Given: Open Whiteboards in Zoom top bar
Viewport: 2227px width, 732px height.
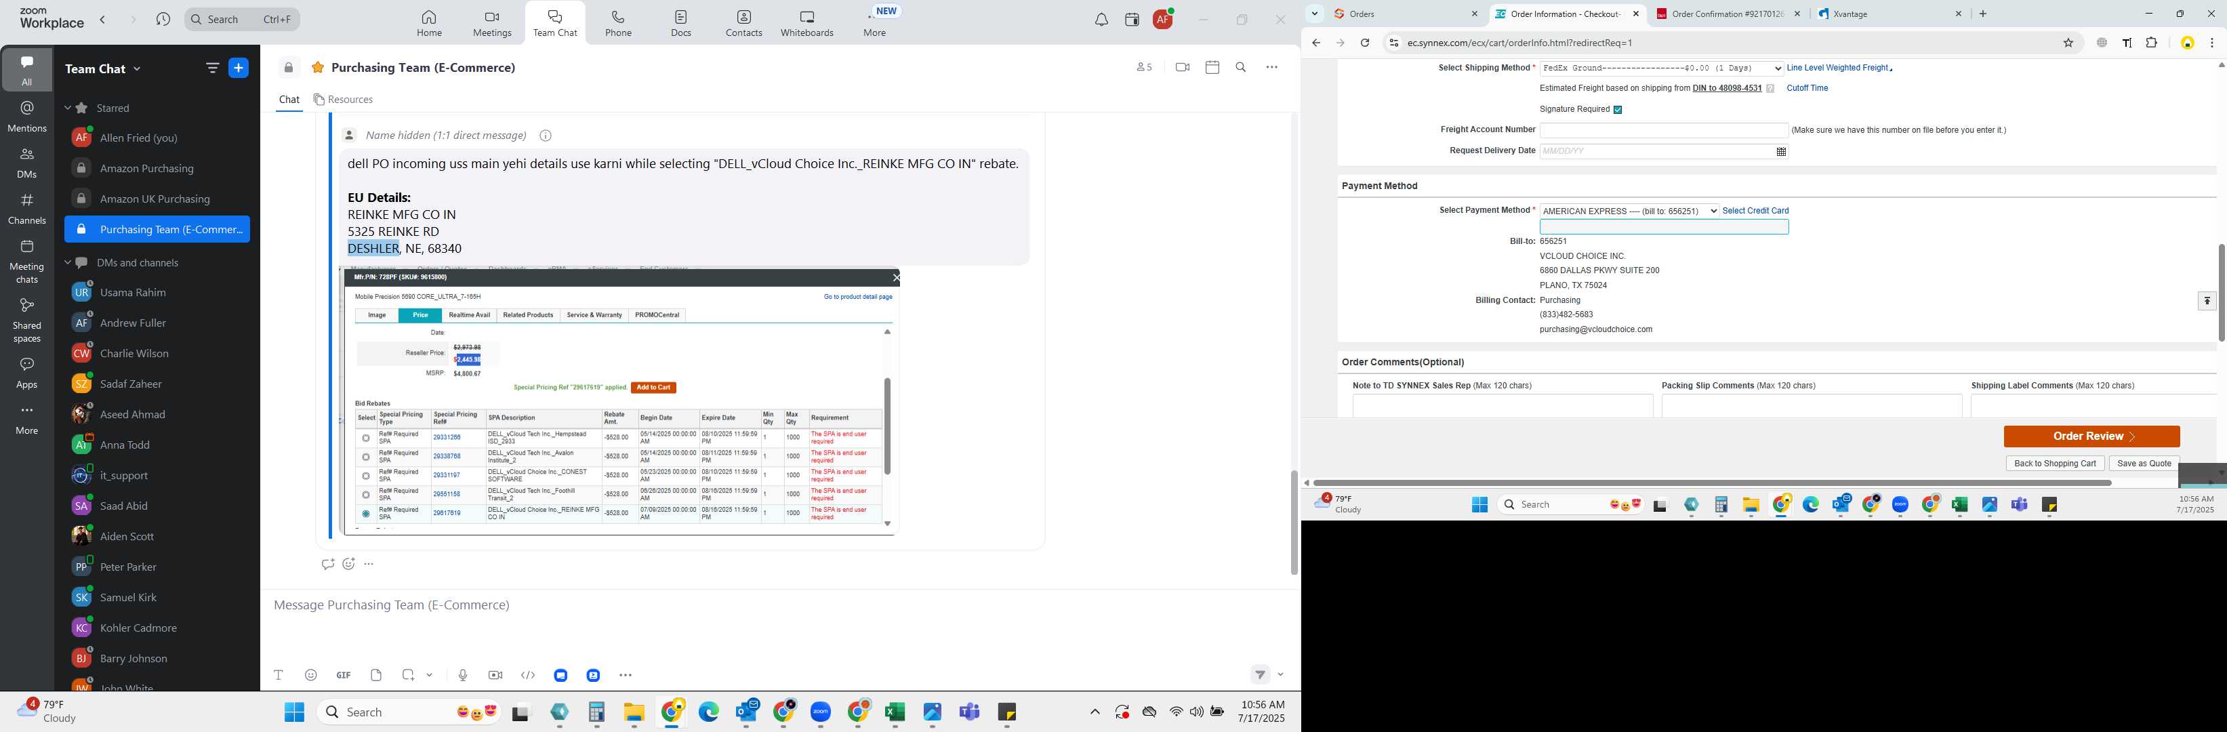Looking at the screenshot, I should (x=806, y=23).
